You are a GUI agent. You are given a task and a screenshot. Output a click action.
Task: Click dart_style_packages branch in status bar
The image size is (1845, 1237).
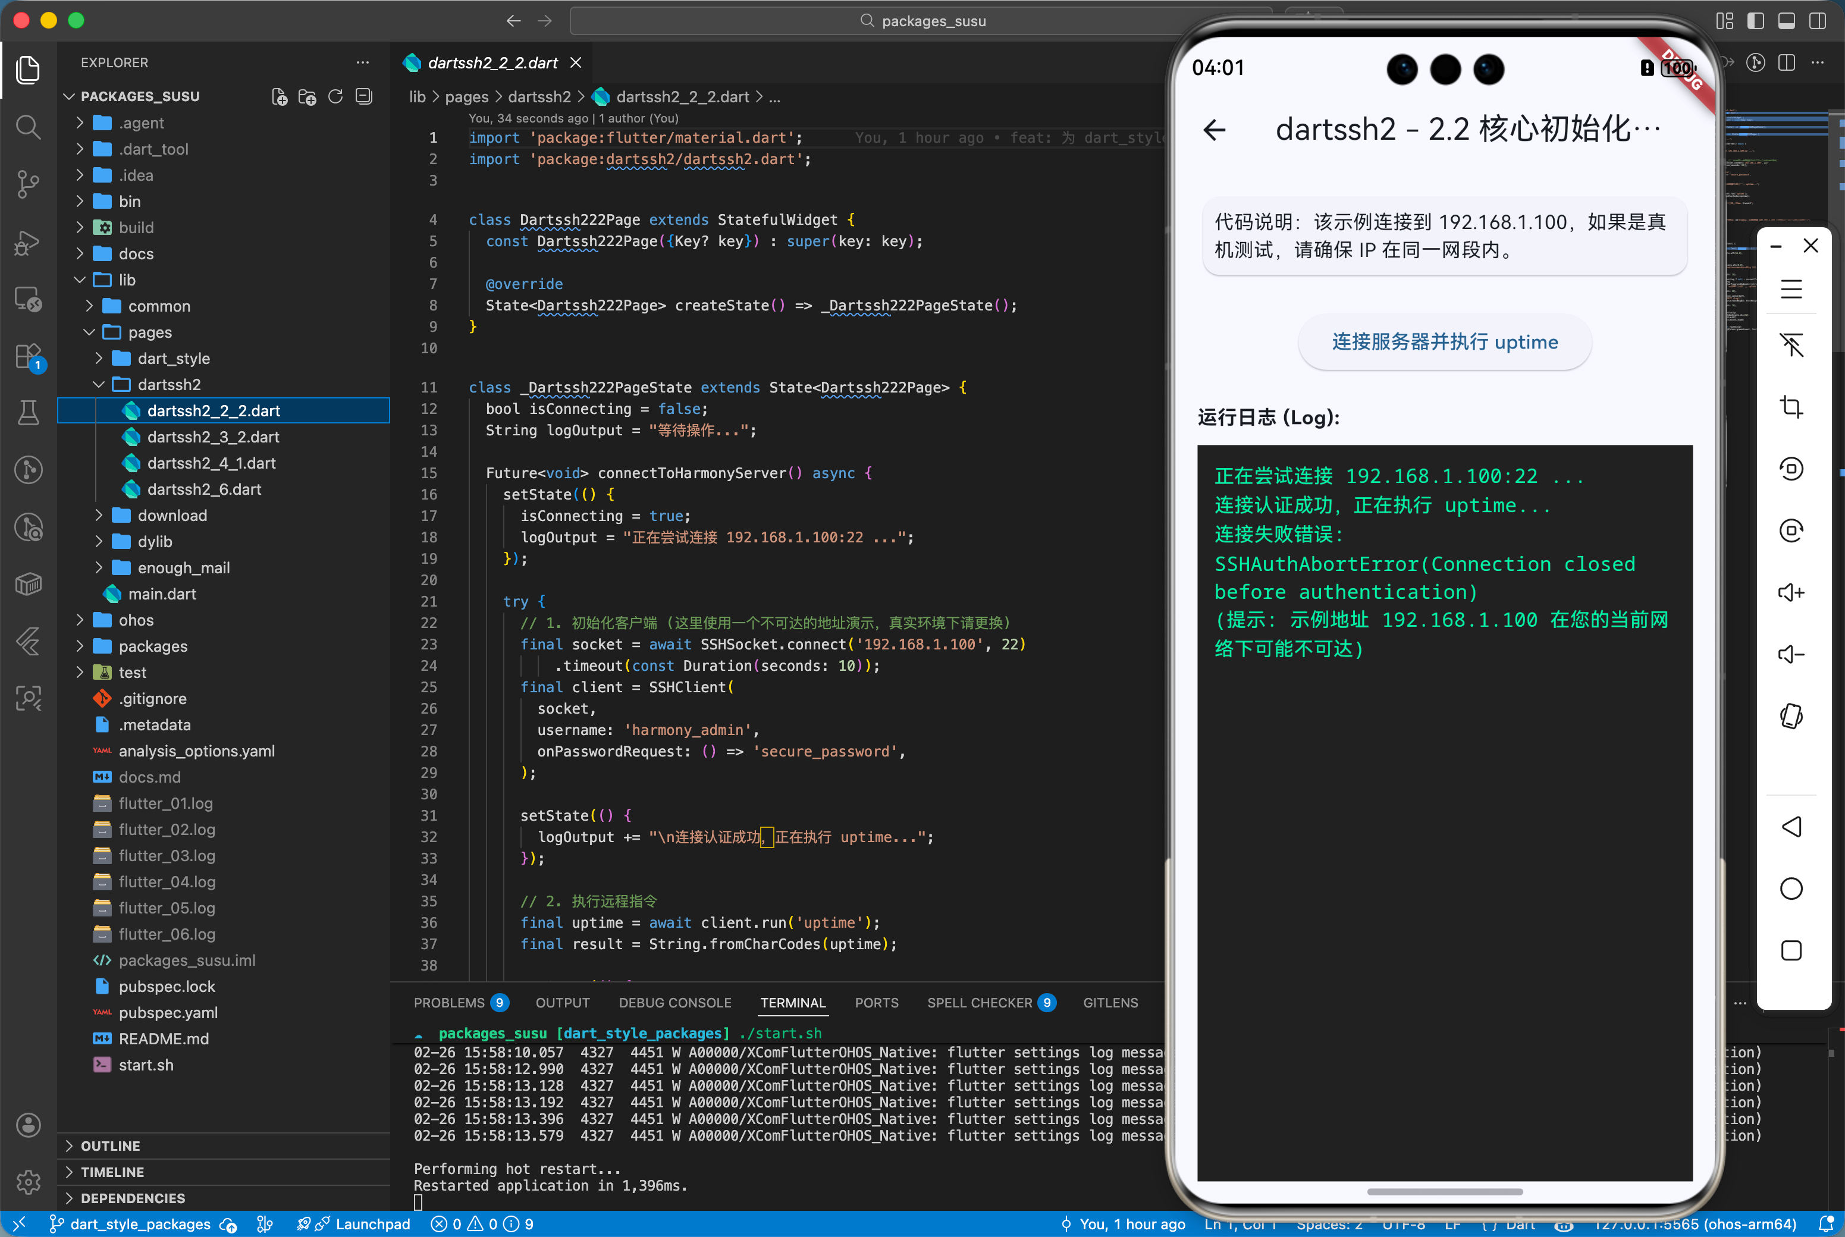140,1223
